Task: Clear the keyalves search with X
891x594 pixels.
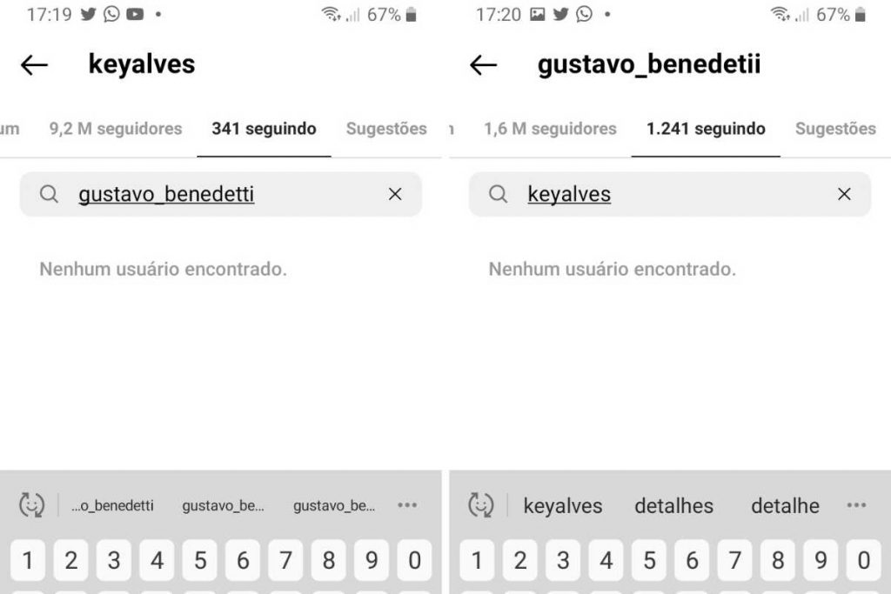Action: pyautogui.click(x=844, y=195)
